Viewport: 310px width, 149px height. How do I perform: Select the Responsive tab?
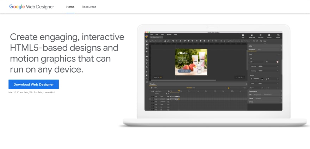(x=258, y=95)
